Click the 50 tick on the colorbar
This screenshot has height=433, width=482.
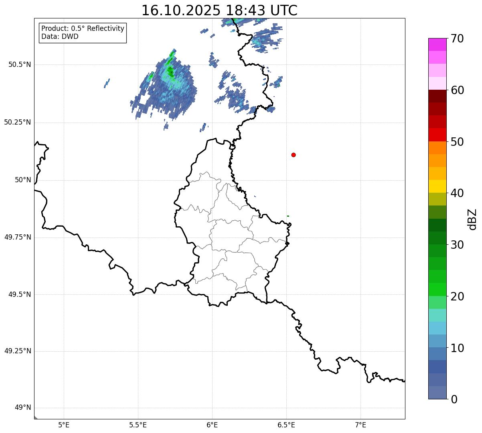pyautogui.click(x=457, y=142)
